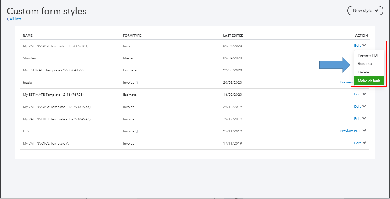
Task: Click Edit for My VAT INVOICE Template - 1-23
Action: (358, 46)
